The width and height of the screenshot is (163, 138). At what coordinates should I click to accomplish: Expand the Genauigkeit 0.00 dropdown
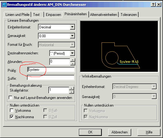pyautogui.click(x=72, y=36)
